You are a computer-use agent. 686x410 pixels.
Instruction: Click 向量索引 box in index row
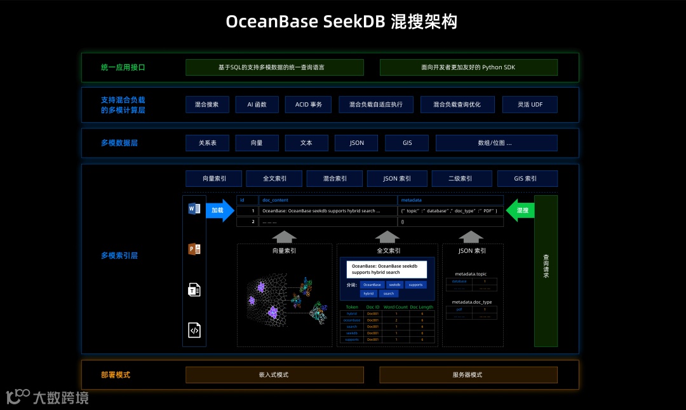(214, 179)
